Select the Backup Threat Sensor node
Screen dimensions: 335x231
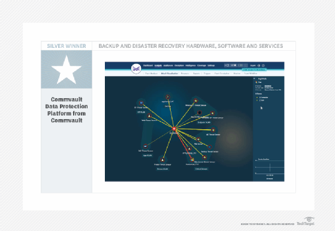210,147
